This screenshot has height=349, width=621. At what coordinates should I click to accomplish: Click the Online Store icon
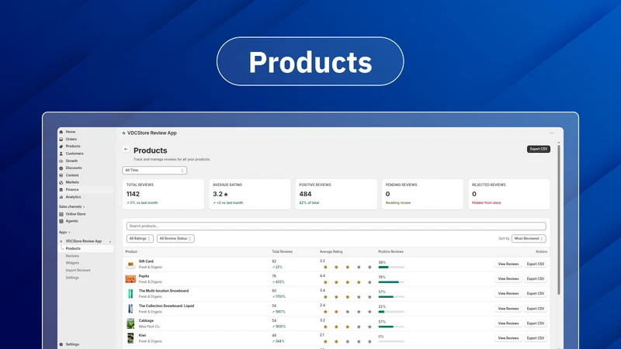[61, 214]
